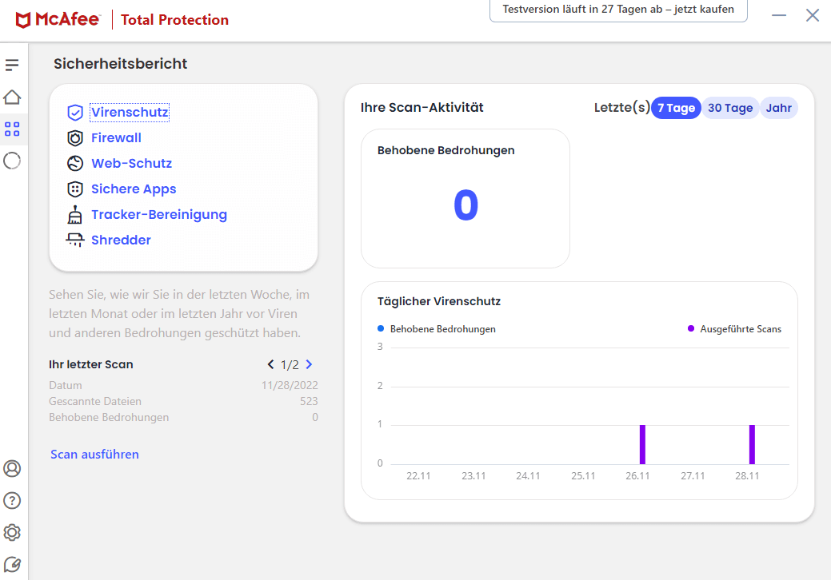Click the purple scan bar for 26.11
The width and height of the screenshot is (831, 580).
click(642, 444)
